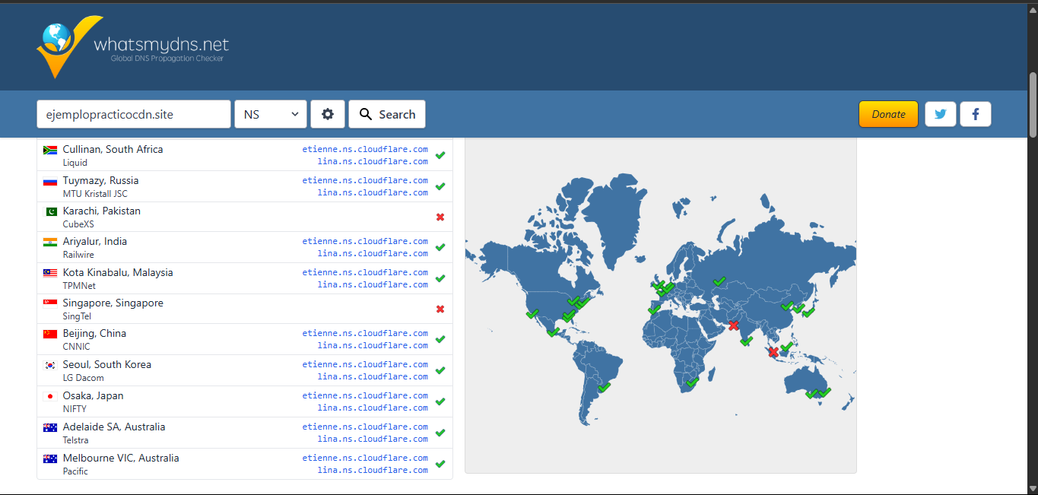
Task: Click the Adelaide row Australia flag
Action: click(50, 427)
